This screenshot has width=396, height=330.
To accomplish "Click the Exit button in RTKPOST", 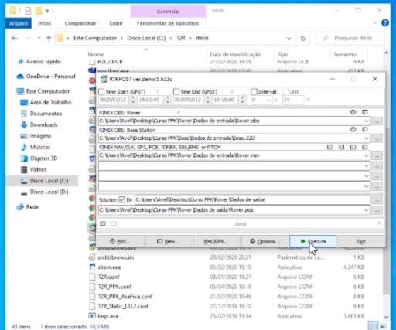I will 361,241.
